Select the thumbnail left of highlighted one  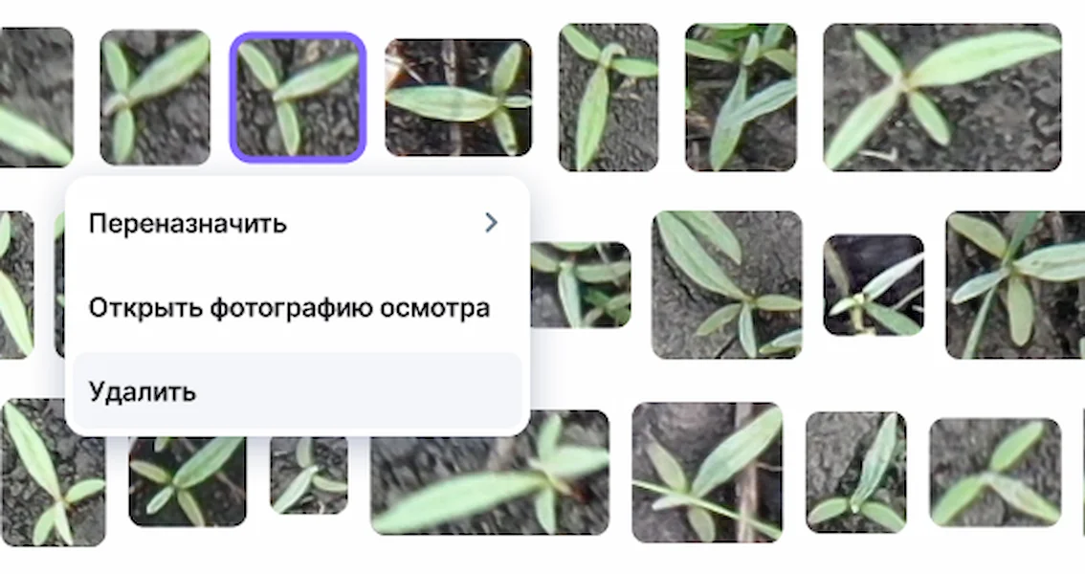pyautogui.click(x=155, y=97)
